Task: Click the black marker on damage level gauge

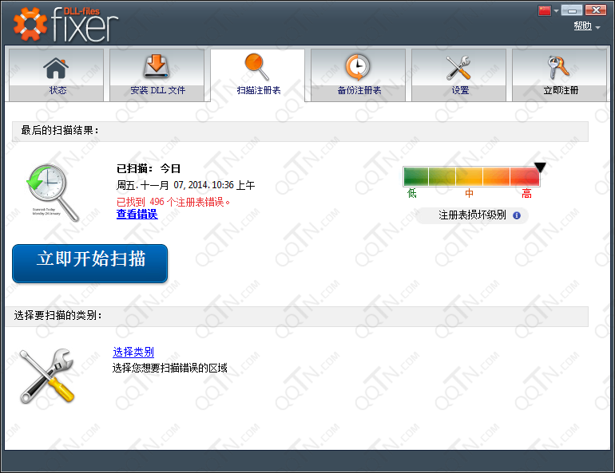Action: (x=540, y=167)
